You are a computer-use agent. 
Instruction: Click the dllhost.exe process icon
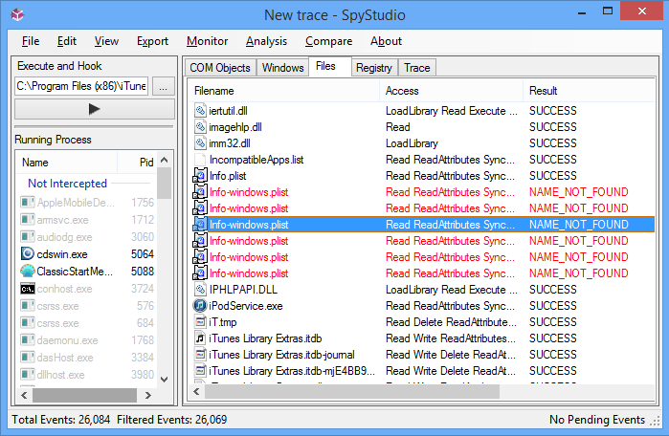click(x=28, y=375)
